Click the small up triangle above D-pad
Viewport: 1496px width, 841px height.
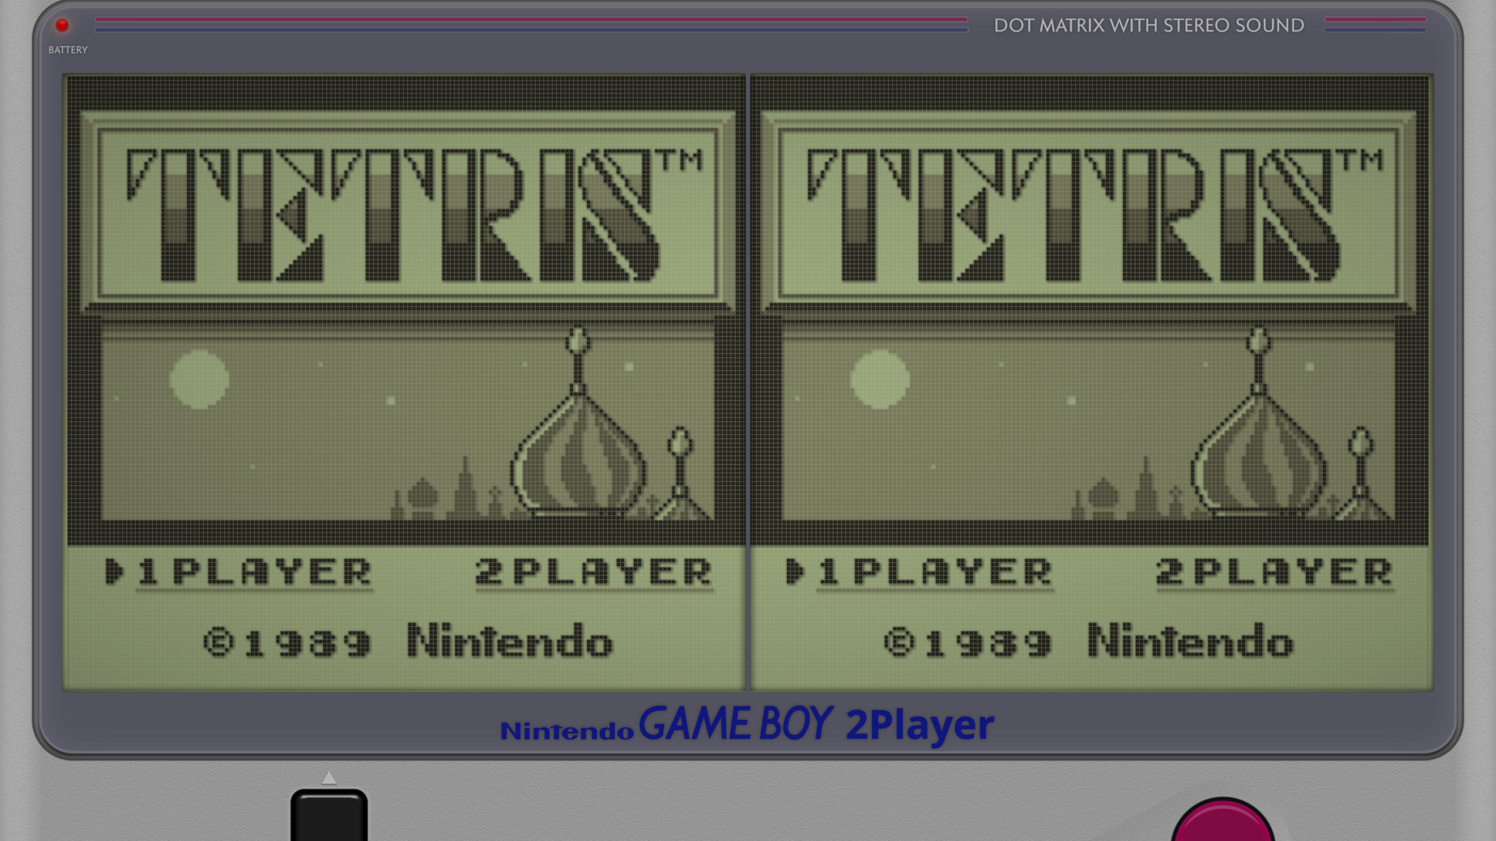pos(329,778)
